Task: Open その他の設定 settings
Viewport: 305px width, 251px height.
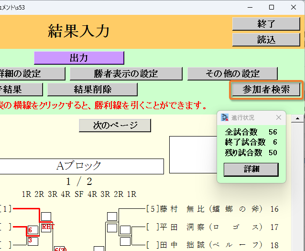Action: pyautogui.click(x=232, y=74)
